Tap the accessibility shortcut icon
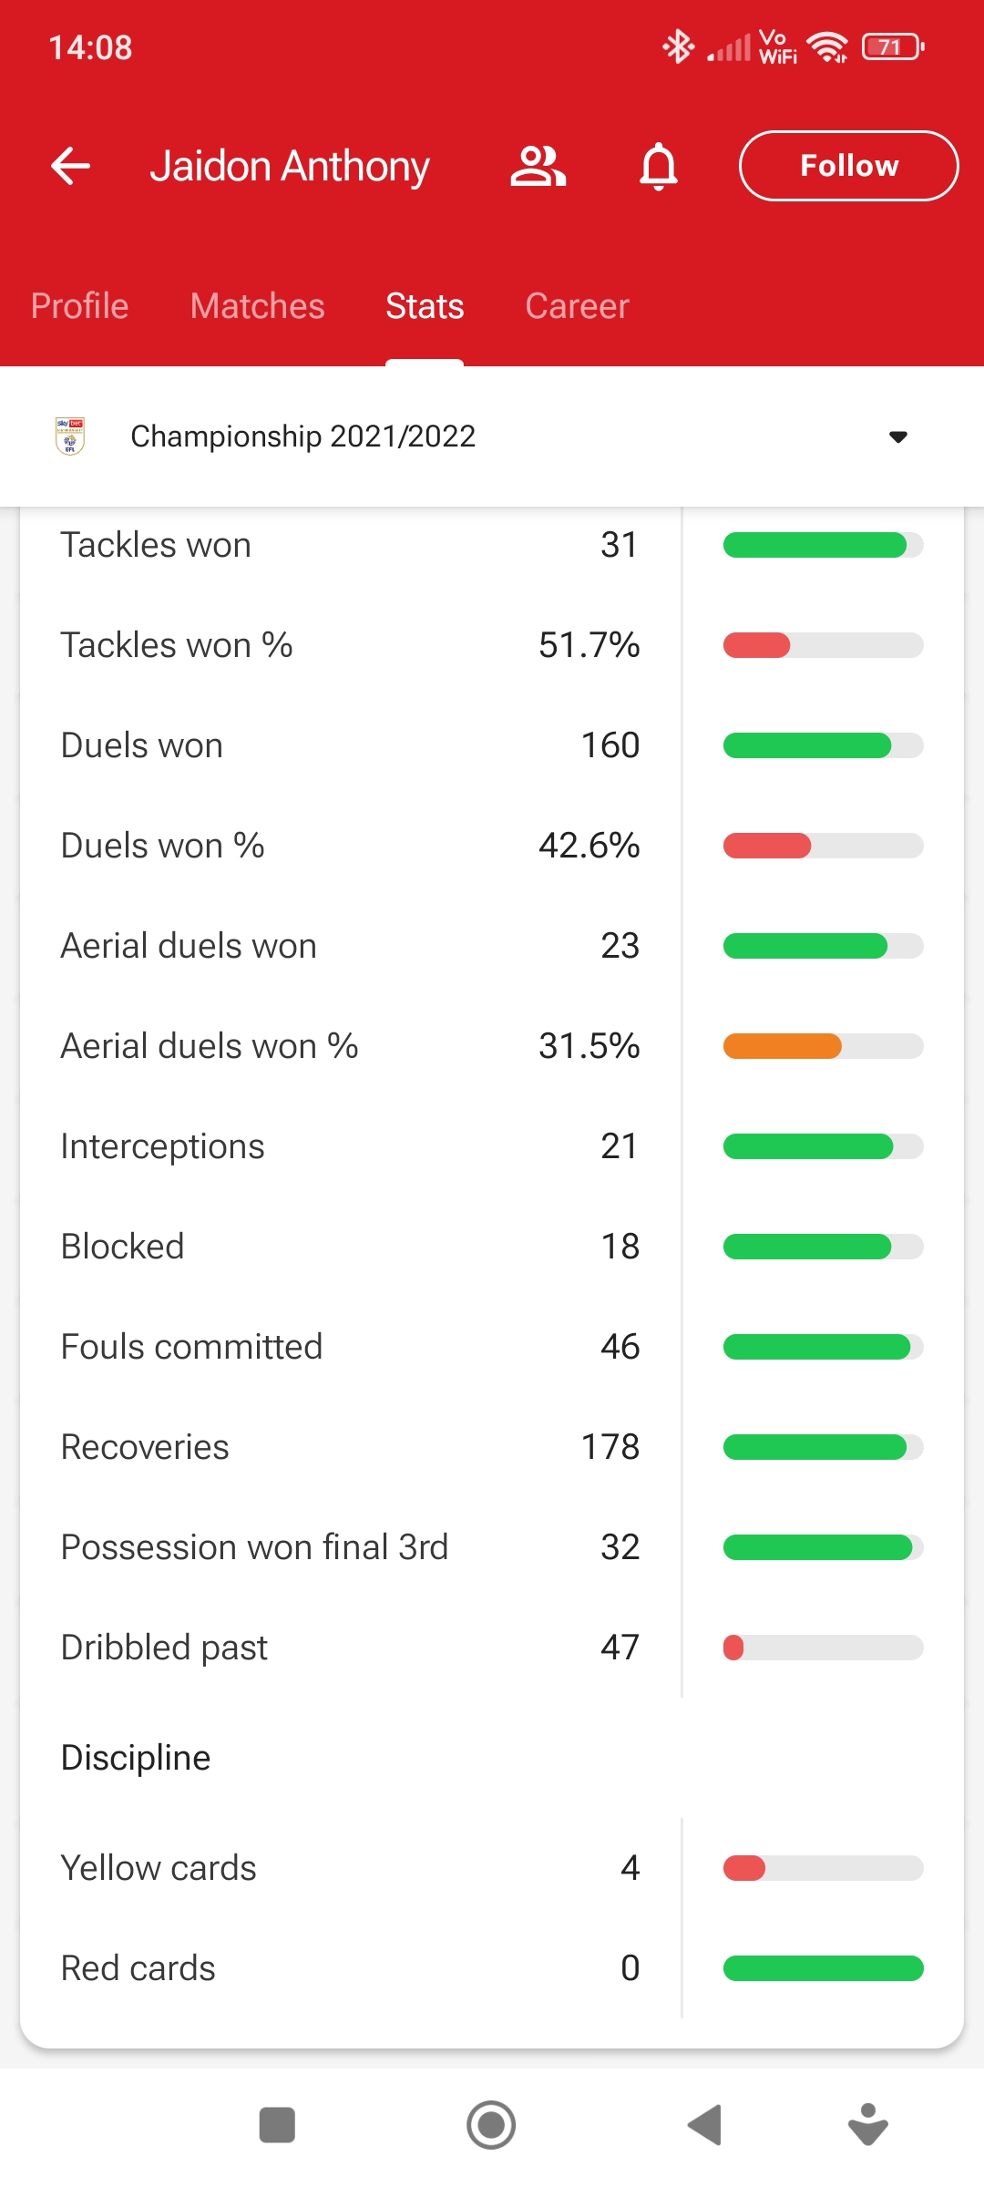The height and width of the screenshot is (2187, 984). pyautogui.click(x=867, y=2125)
